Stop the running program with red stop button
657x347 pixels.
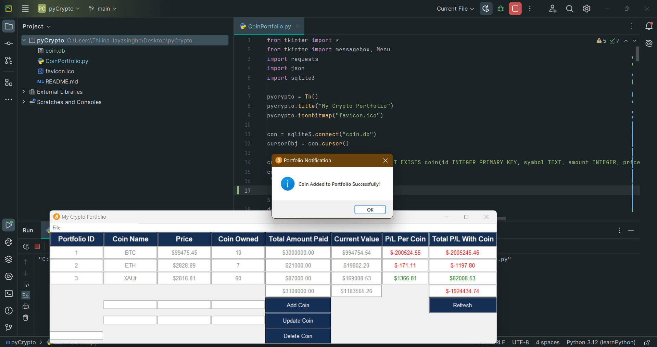515,9
